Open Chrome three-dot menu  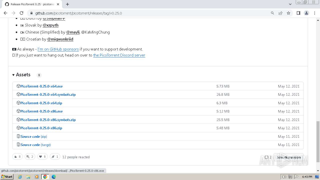pos(314,13)
